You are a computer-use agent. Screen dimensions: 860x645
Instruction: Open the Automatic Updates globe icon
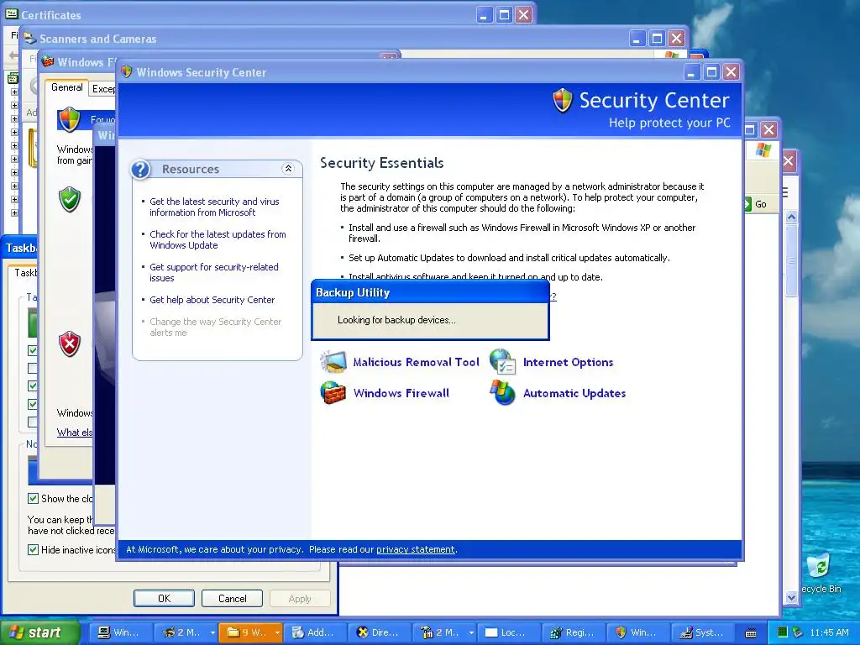[503, 393]
